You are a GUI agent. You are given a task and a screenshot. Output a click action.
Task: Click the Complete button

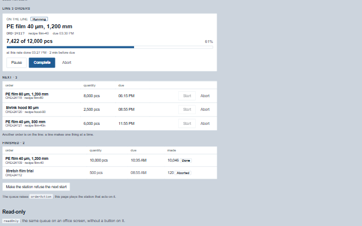42,63
